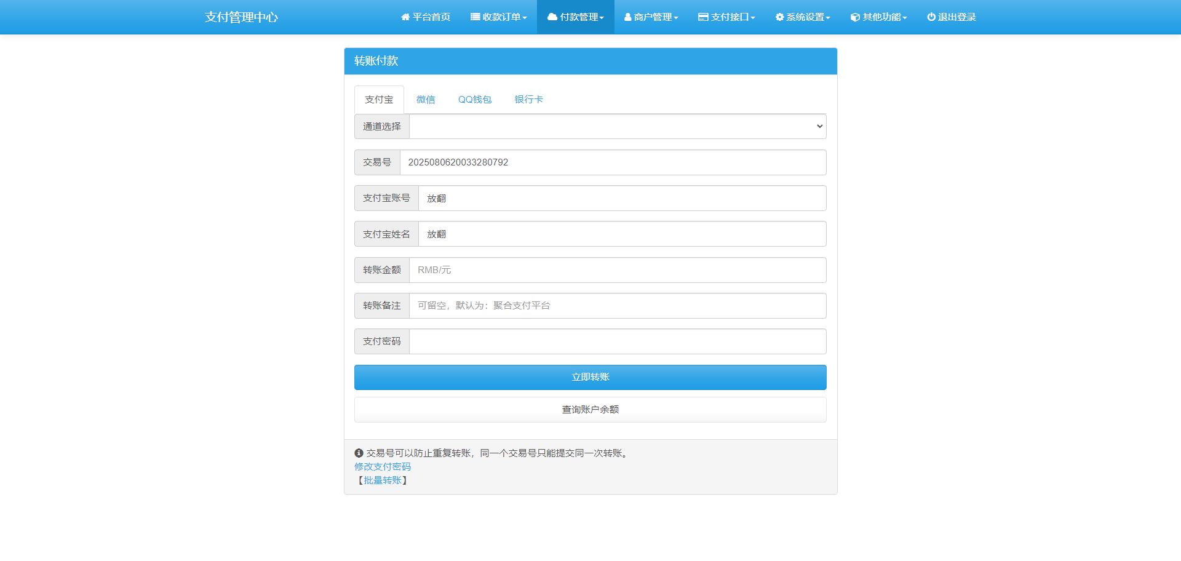Open the 通道选择 channel dropdown
This screenshot has height=561, width=1181.
pyautogui.click(x=616, y=126)
